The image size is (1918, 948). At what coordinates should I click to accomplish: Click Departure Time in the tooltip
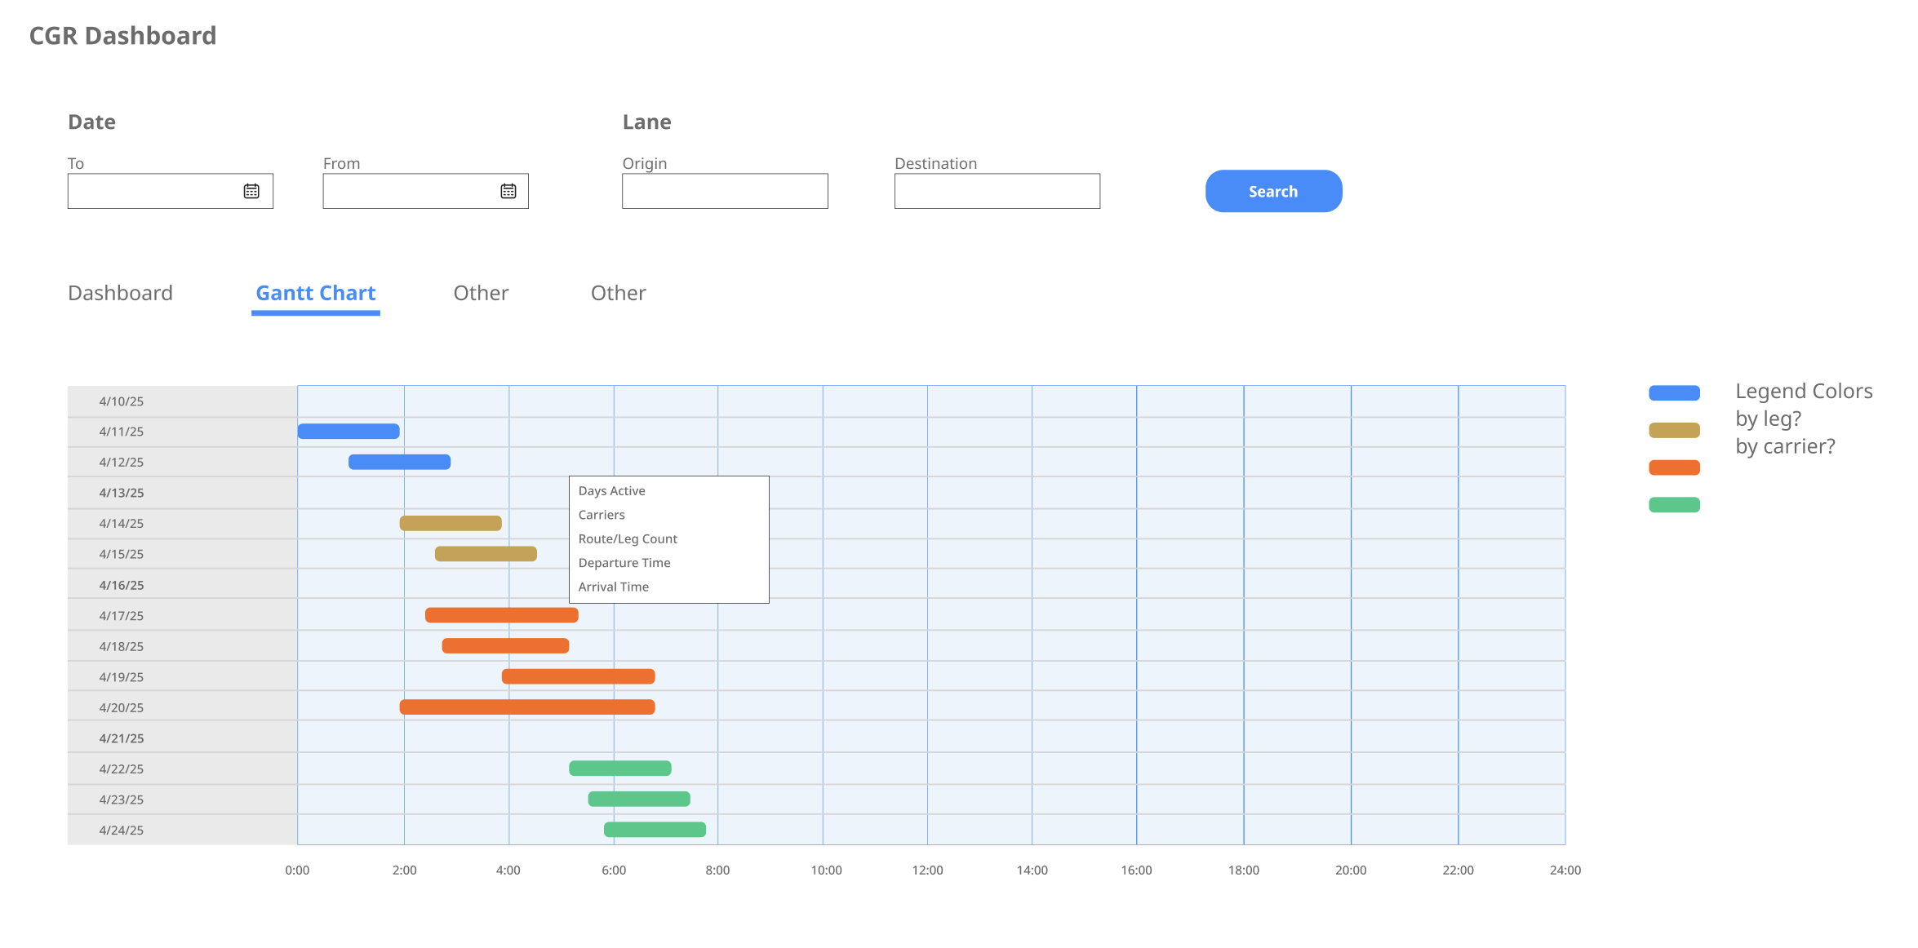624,563
